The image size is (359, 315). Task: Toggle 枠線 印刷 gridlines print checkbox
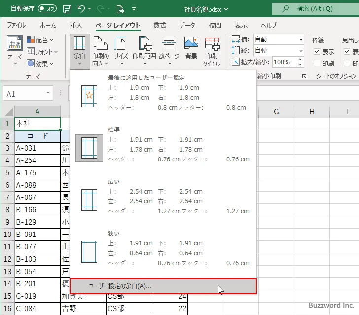click(317, 63)
